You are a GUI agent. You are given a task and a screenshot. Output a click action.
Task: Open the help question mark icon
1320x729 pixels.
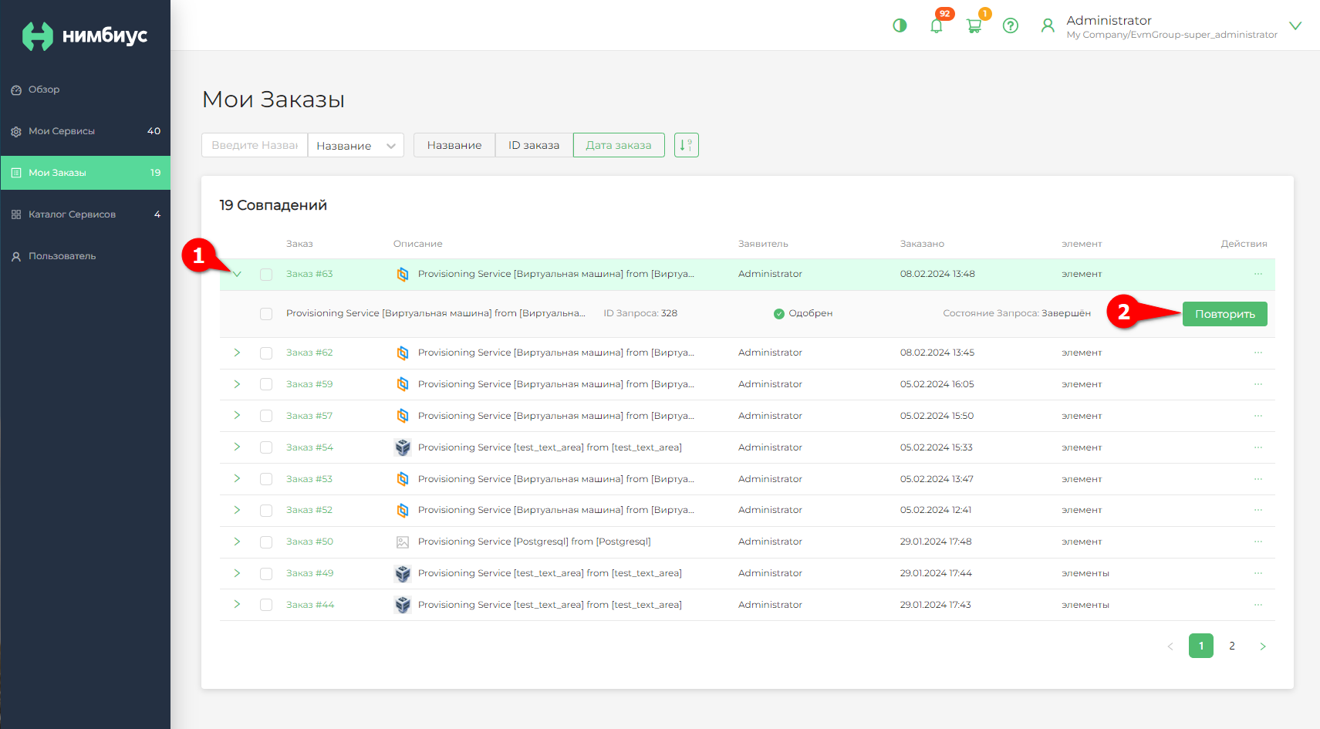point(1011,25)
